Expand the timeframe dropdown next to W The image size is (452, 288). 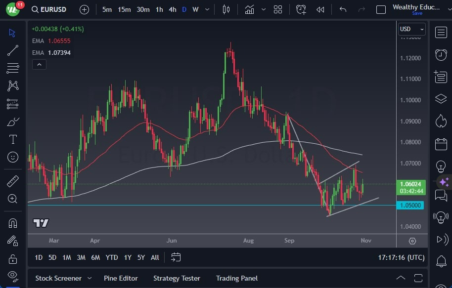click(207, 9)
